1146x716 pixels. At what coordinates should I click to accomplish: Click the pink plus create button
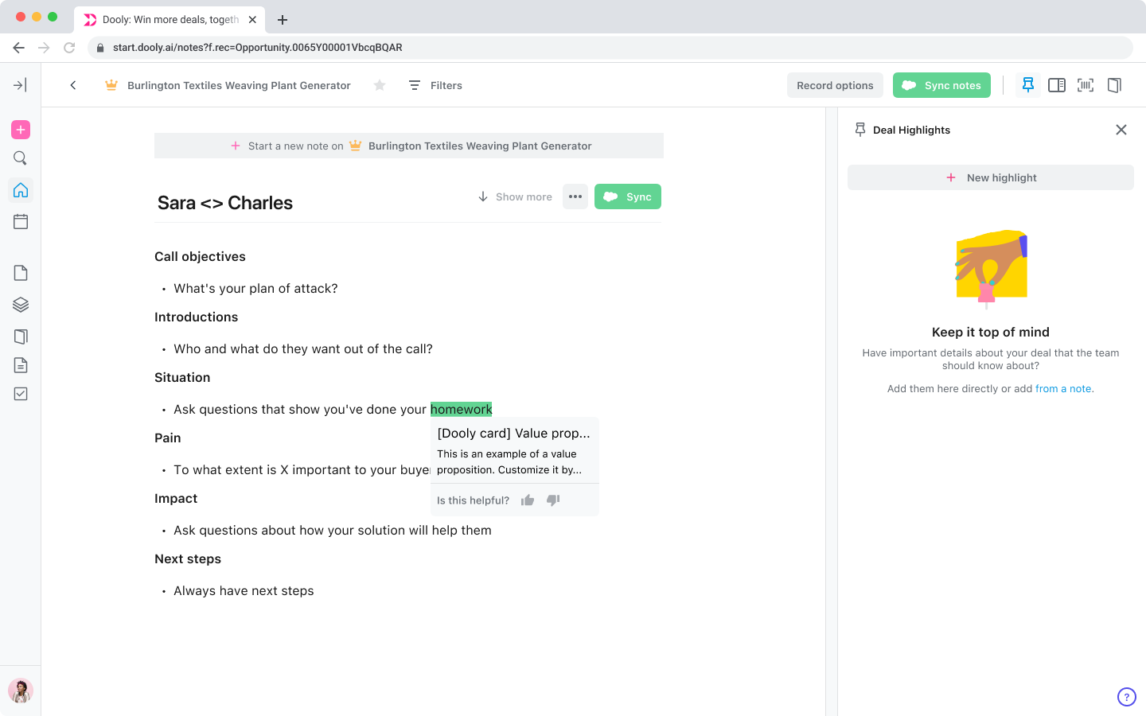point(21,130)
